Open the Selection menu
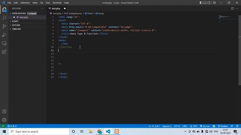Screen dimensions: 241x135 (x=25, y=3)
